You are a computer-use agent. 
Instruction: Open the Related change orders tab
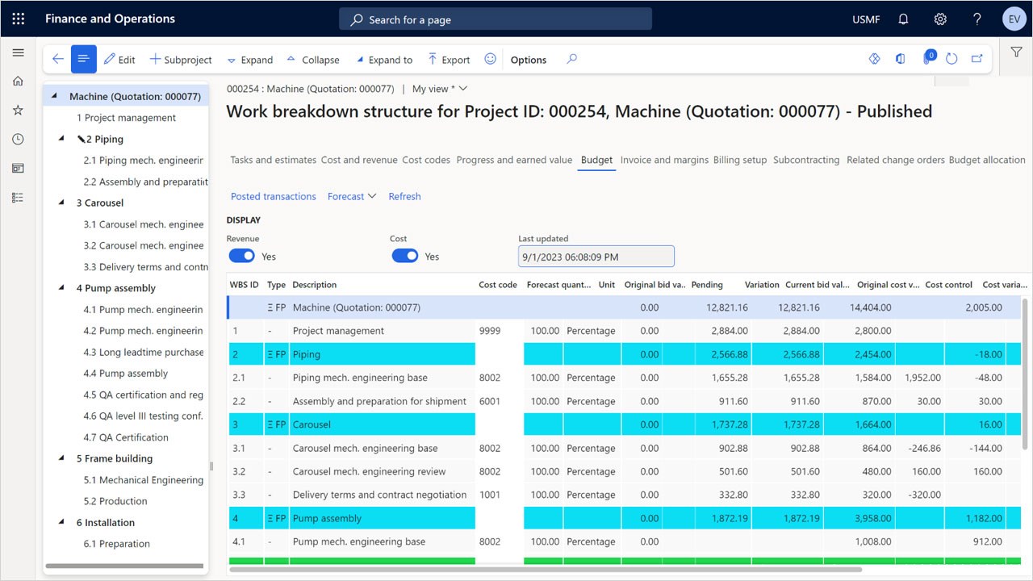896,160
